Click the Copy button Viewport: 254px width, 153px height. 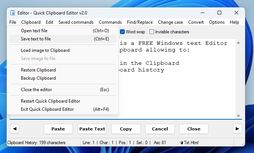[126, 129]
